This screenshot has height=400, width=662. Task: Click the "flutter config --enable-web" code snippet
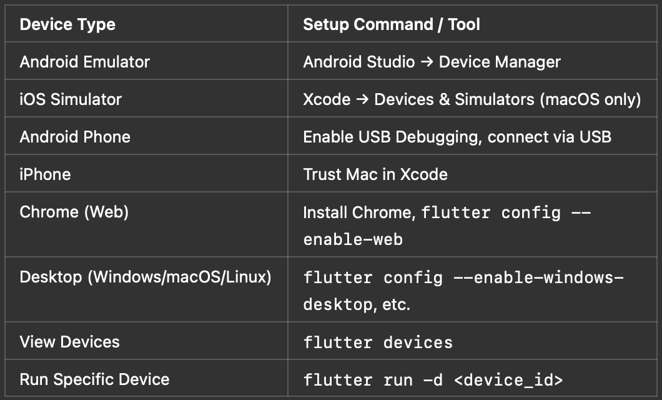[490, 213]
